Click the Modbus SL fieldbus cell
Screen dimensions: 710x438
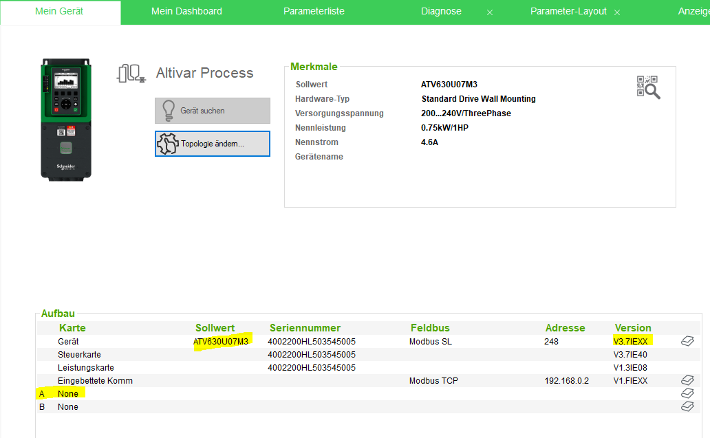point(431,342)
